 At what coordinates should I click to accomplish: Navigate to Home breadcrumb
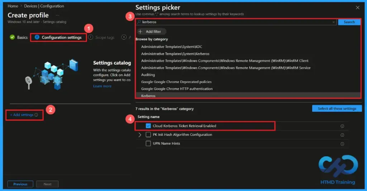click(x=13, y=6)
